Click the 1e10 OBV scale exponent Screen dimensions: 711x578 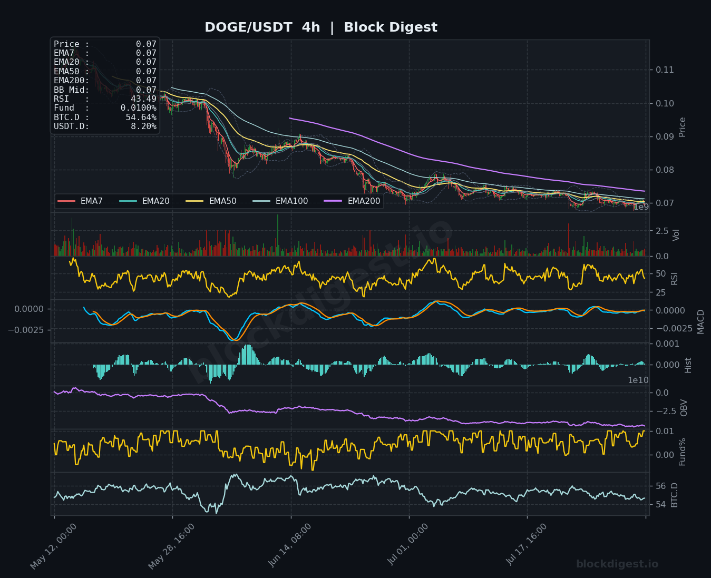pyautogui.click(x=638, y=380)
